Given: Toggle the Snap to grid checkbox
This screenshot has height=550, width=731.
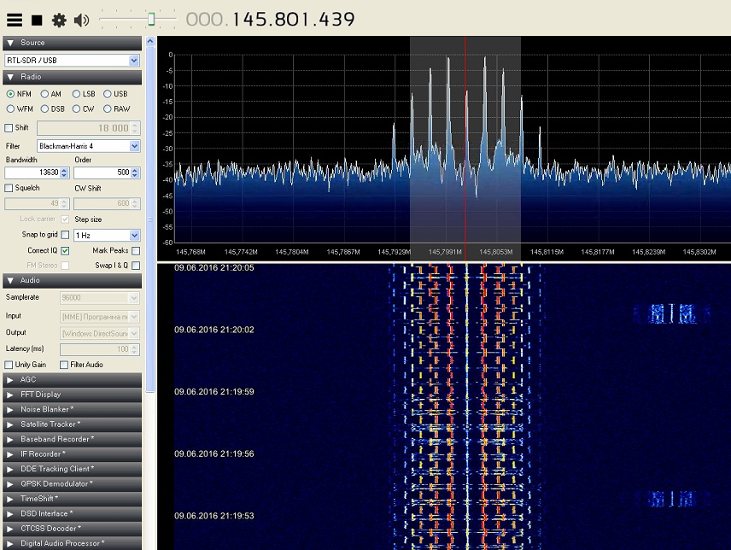Looking at the screenshot, I should [65, 235].
